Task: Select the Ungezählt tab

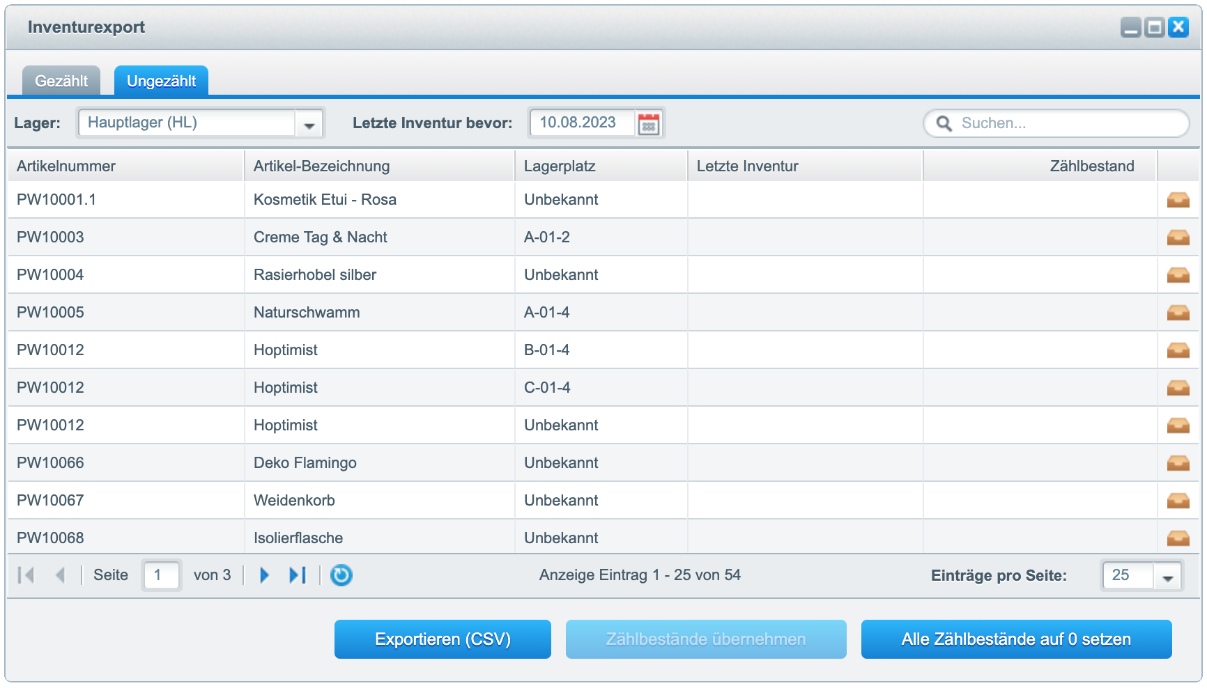Action: coord(161,80)
